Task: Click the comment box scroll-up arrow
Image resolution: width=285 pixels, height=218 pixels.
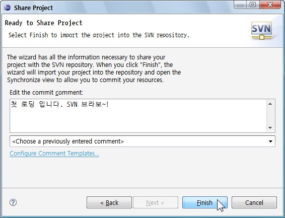Action: point(270,104)
